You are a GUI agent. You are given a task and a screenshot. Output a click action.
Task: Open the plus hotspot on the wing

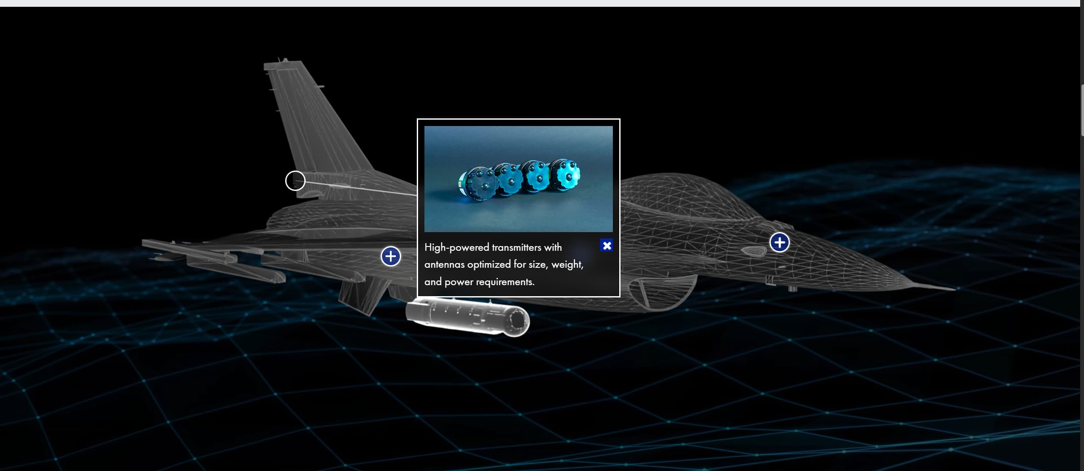click(390, 256)
